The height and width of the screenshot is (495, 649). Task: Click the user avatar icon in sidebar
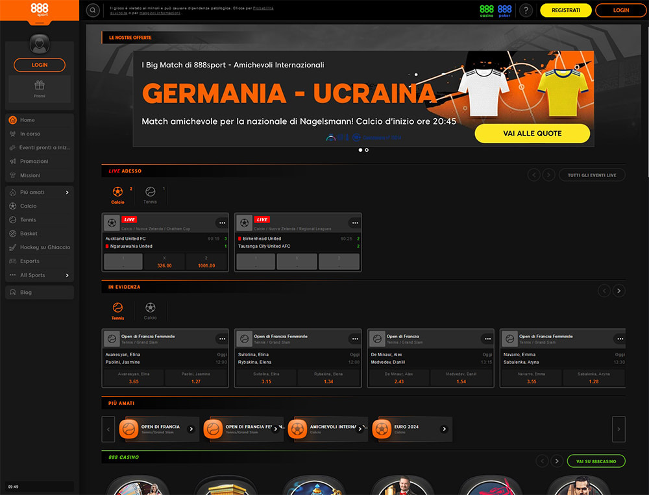click(40, 44)
